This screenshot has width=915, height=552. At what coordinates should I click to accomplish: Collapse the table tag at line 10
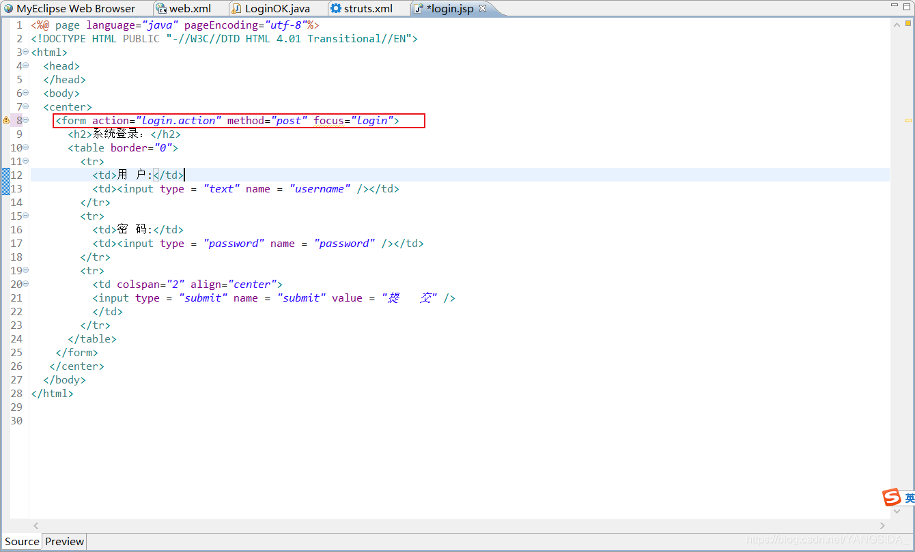pos(25,147)
